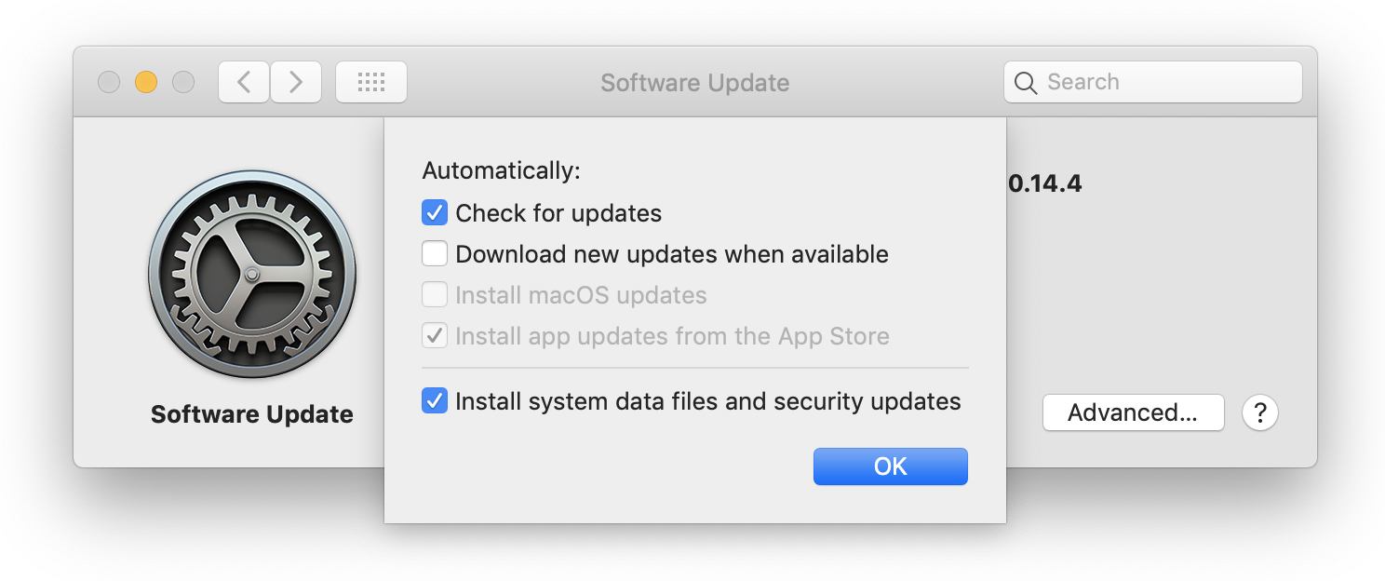Uncheck the Check for updates checkbox
This screenshot has width=1385, height=581.
pyautogui.click(x=435, y=213)
